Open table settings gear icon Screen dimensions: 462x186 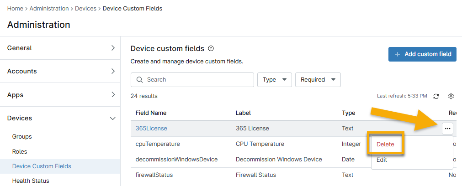[451, 96]
